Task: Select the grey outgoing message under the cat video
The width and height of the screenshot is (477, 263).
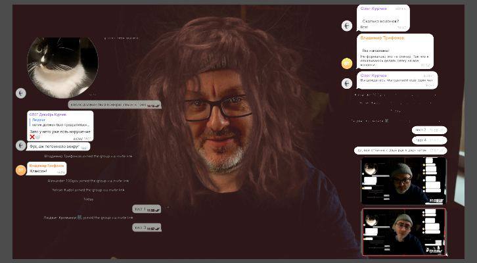Action: coord(114,105)
